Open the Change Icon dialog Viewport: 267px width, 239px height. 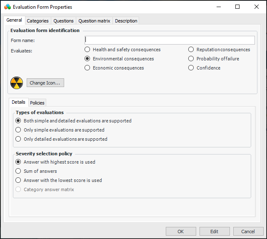point(45,83)
